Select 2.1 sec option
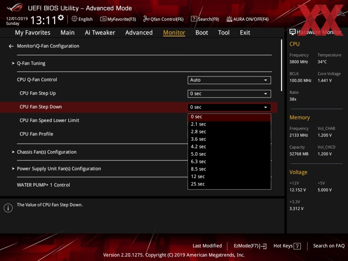This screenshot has height=261, width=348. [x=229, y=124]
